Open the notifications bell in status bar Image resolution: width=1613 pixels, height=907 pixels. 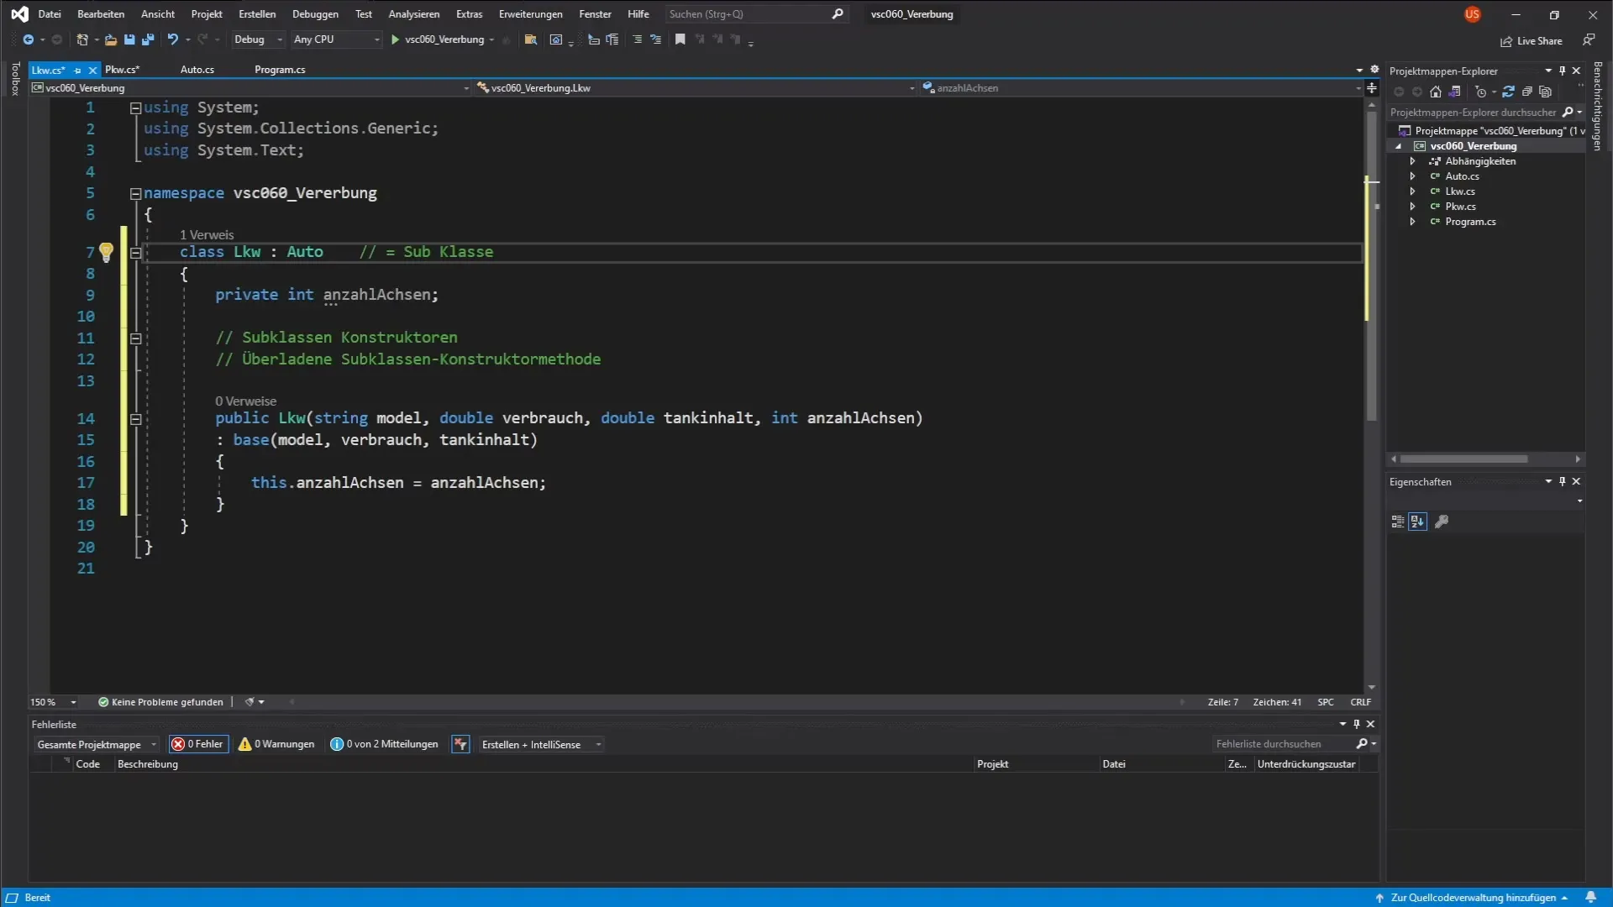[1590, 897]
